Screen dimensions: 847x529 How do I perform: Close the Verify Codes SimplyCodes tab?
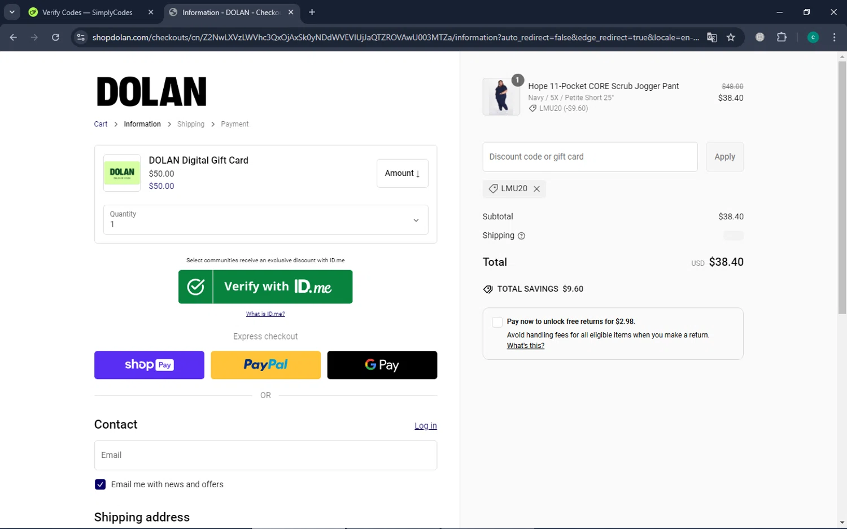pyautogui.click(x=151, y=12)
